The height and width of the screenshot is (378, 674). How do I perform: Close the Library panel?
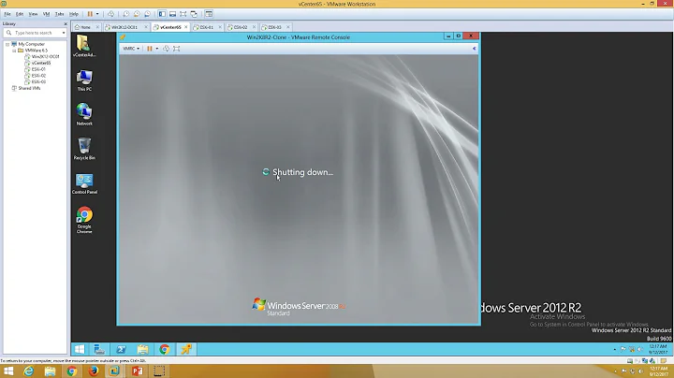[x=66, y=23]
